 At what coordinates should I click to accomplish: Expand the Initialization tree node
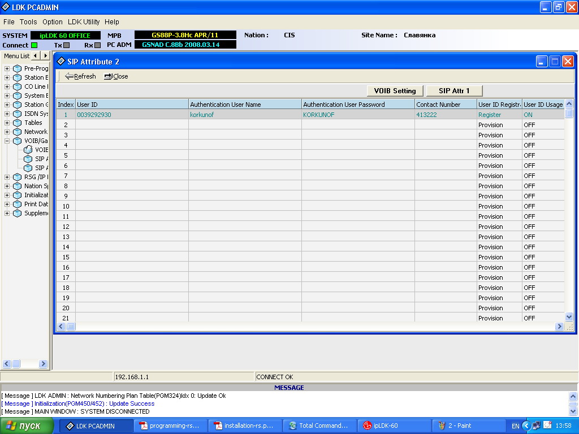point(7,195)
